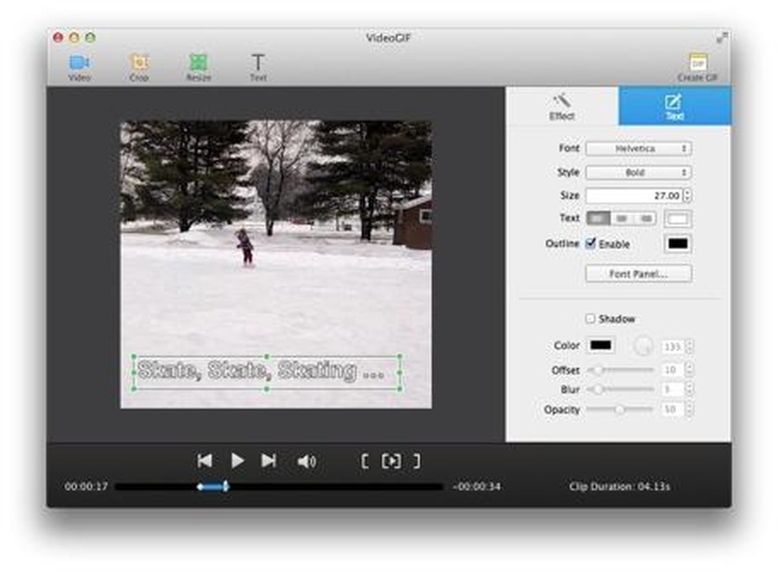Select the Skate, Skate, Skating caption text
This screenshot has height=572, width=778.
(x=260, y=371)
